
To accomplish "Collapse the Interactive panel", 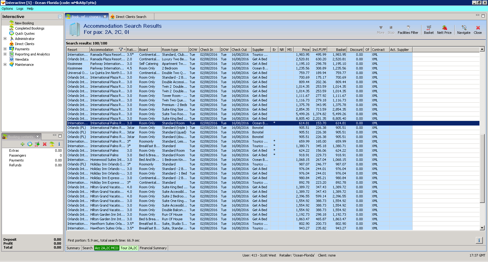I will tap(60, 17).
